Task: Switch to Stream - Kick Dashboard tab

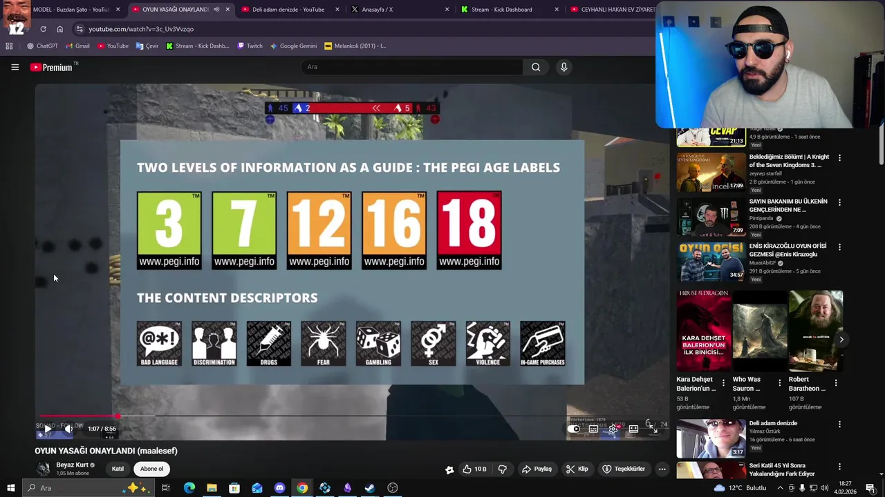Action: click(x=510, y=10)
